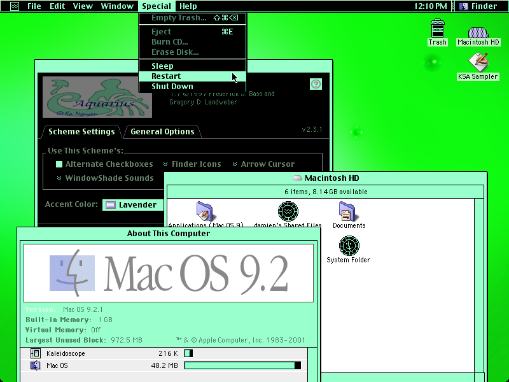
Task: Click the 'Mac OS 9.2.1' version text
Action: tap(83, 309)
